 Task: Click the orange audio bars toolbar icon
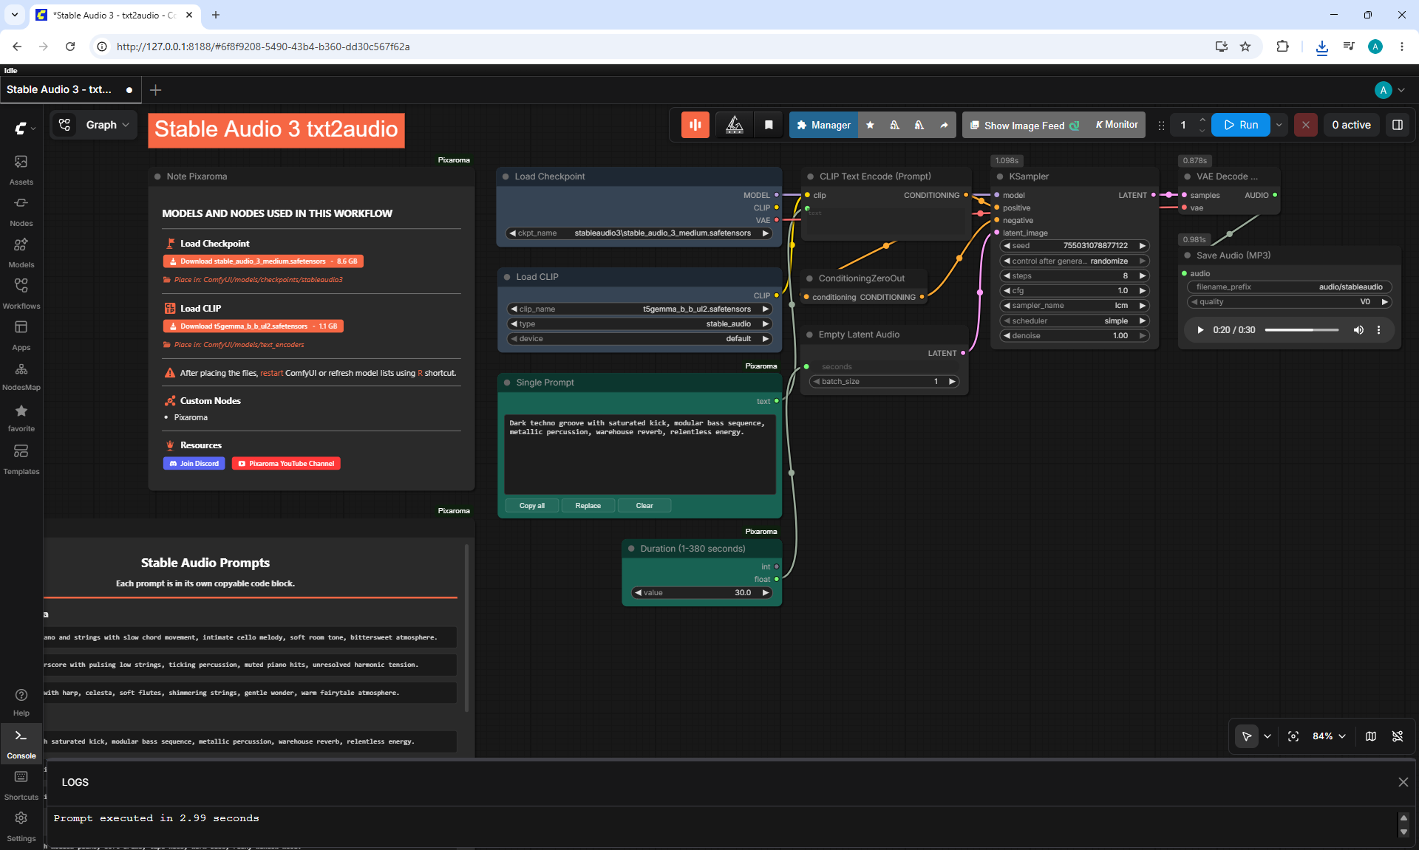695,125
